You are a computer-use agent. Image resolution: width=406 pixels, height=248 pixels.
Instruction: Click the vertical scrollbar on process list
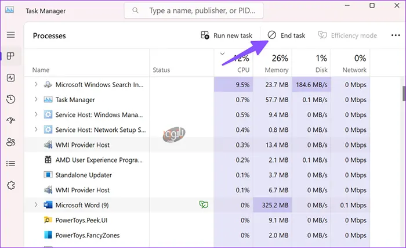pos(403,93)
